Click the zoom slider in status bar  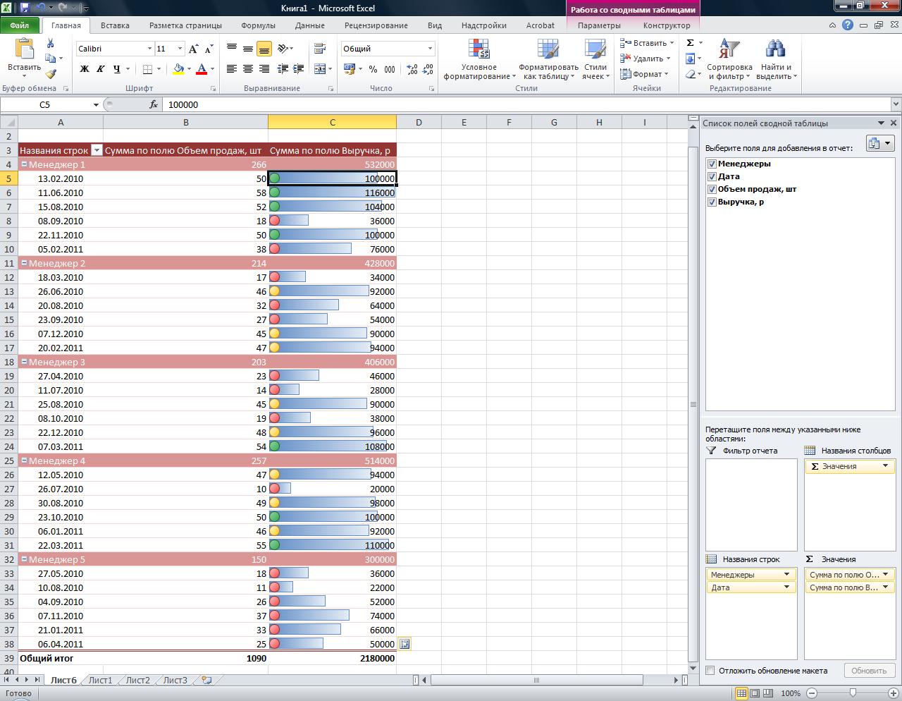[853, 693]
